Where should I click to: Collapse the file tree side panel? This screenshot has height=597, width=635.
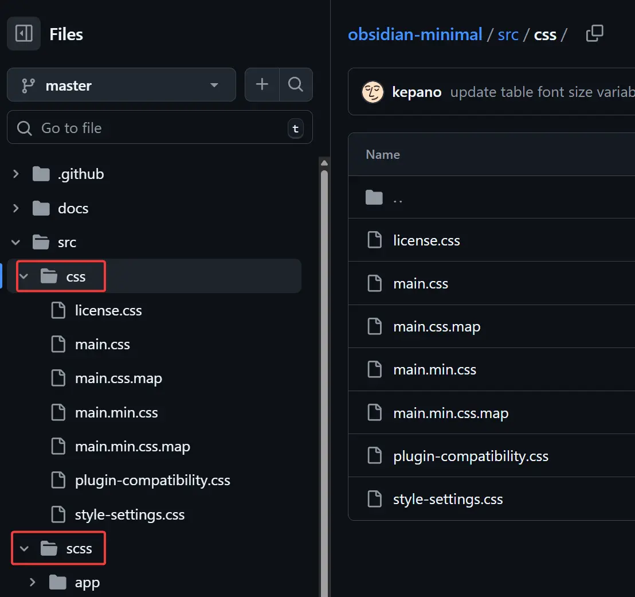pos(23,34)
